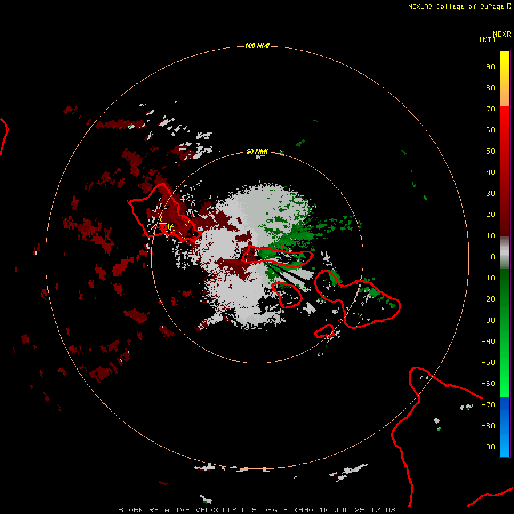
Task: Click the 90 value on the velocity scale
Action: (491, 67)
